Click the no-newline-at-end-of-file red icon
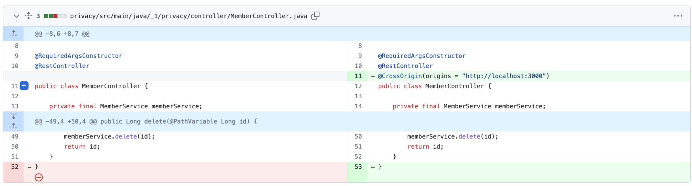Viewport: 692px width, 186px height. coord(39,177)
